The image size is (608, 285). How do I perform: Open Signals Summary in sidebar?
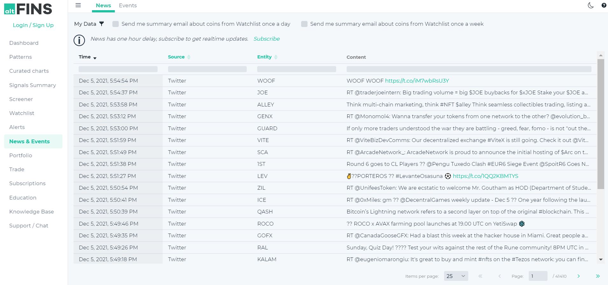[x=32, y=85]
